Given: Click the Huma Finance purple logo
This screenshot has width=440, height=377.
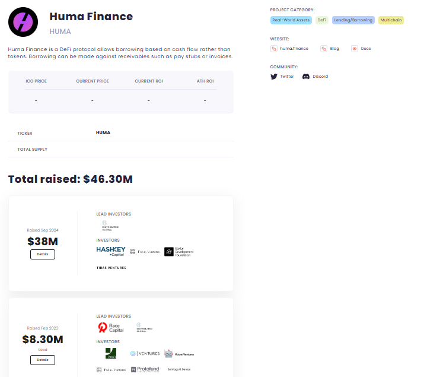Looking at the screenshot, I should (x=23, y=22).
